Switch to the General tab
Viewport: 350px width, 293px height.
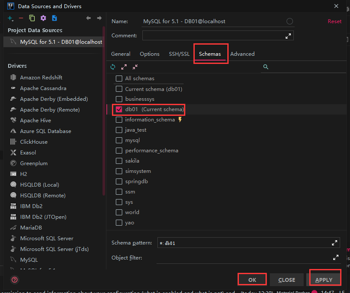121,54
